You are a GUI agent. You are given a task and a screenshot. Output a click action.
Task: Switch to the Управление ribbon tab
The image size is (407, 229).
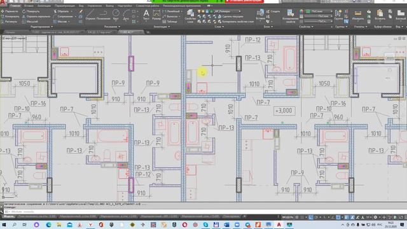(x=95, y=6)
